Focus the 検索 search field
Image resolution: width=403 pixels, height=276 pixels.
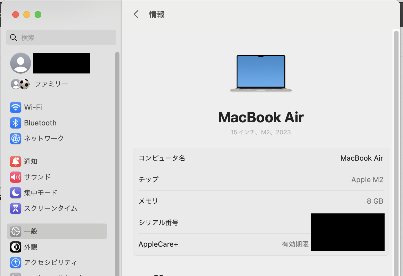(61, 37)
